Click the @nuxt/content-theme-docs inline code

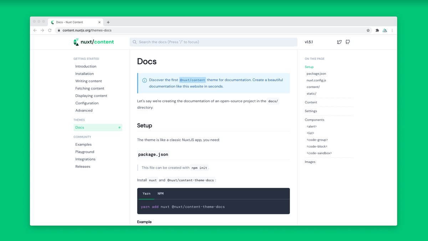191,180
